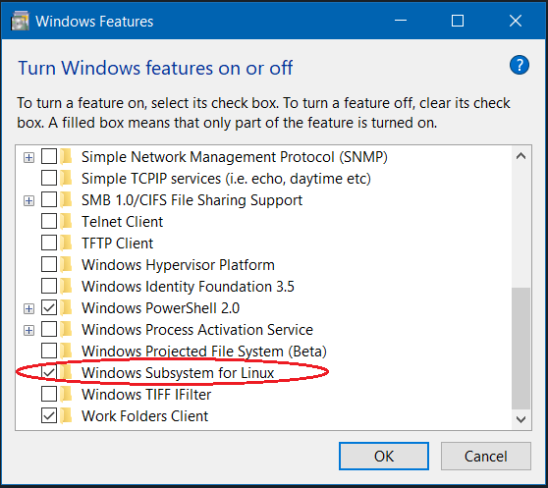Expand the Simple Network Management Protocol node
This screenshot has width=548, height=488.
point(29,157)
